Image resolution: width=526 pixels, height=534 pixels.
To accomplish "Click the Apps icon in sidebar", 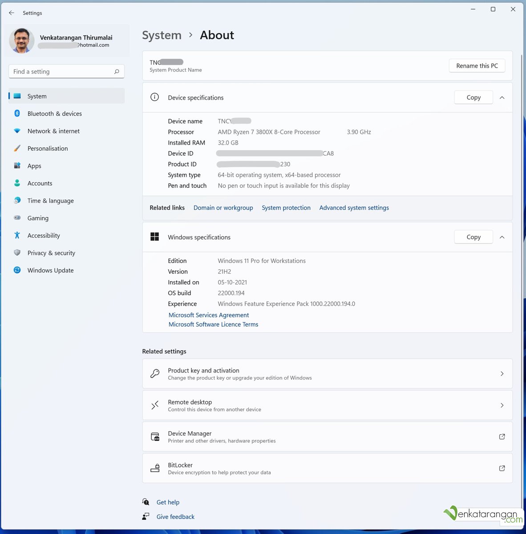I will pyautogui.click(x=17, y=166).
